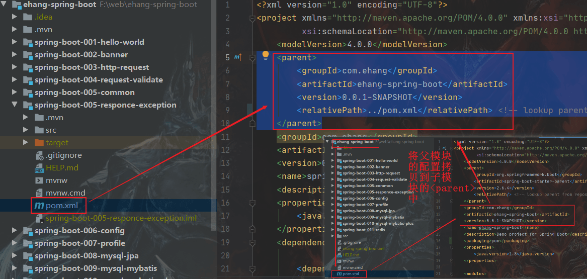
Task: Click artifactId ehang-spring-boot in editor
Action: tap(402, 84)
